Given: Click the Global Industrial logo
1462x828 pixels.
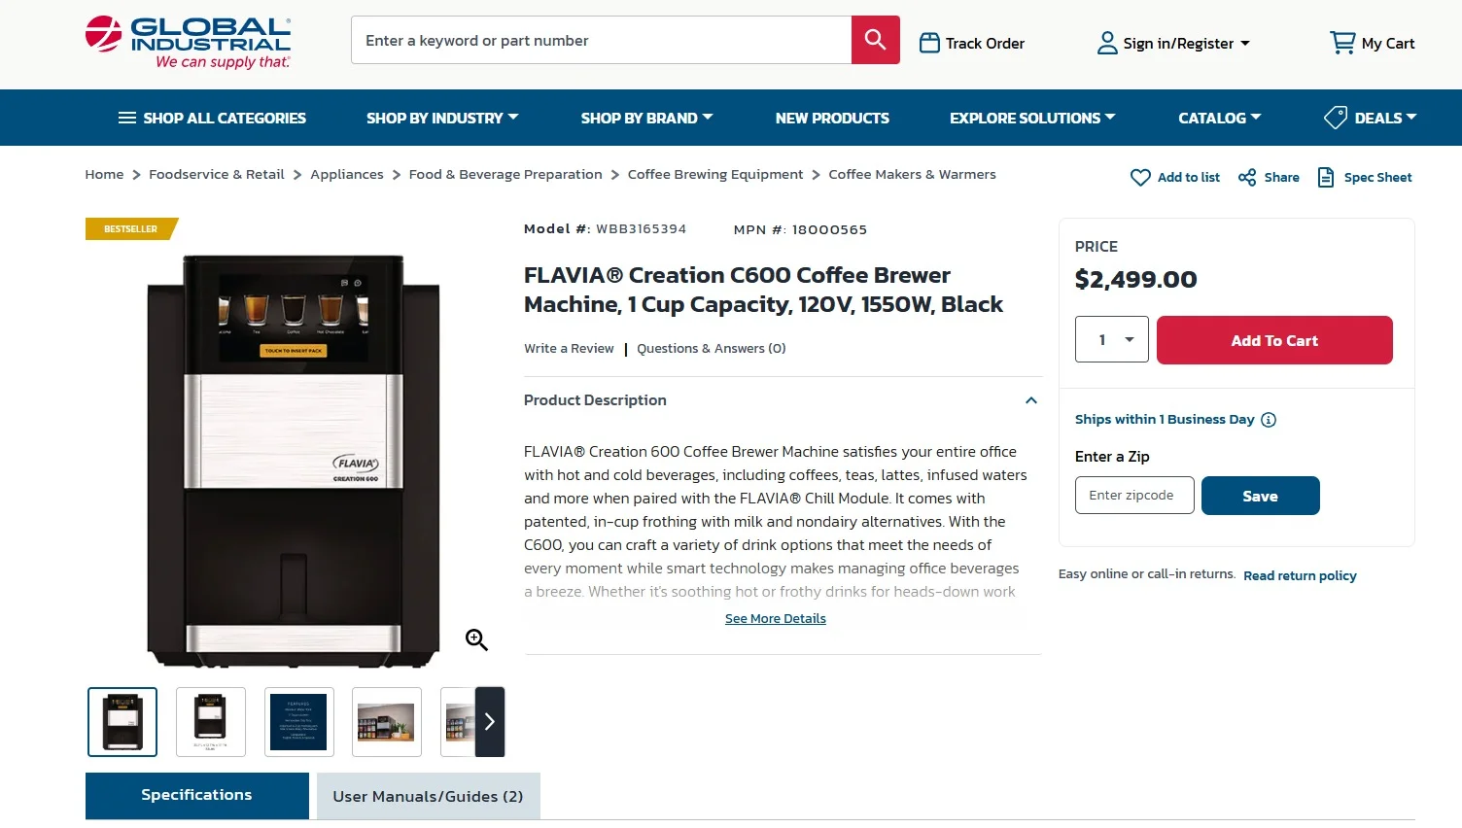Looking at the screenshot, I should click(188, 43).
